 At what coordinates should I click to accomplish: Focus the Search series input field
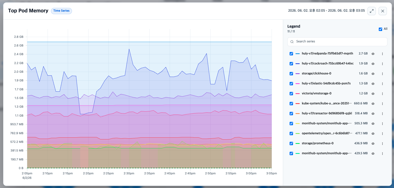pyautogui.click(x=337, y=41)
